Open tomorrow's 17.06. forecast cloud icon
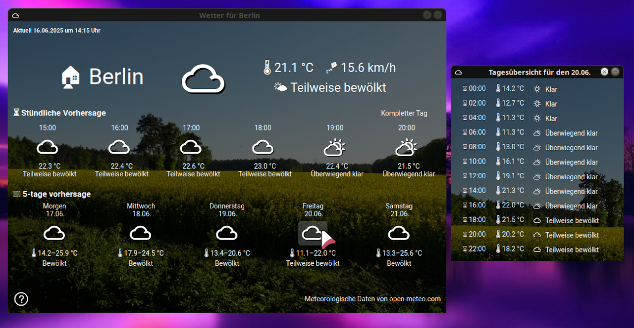The height and width of the screenshot is (328, 634). (x=54, y=233)
